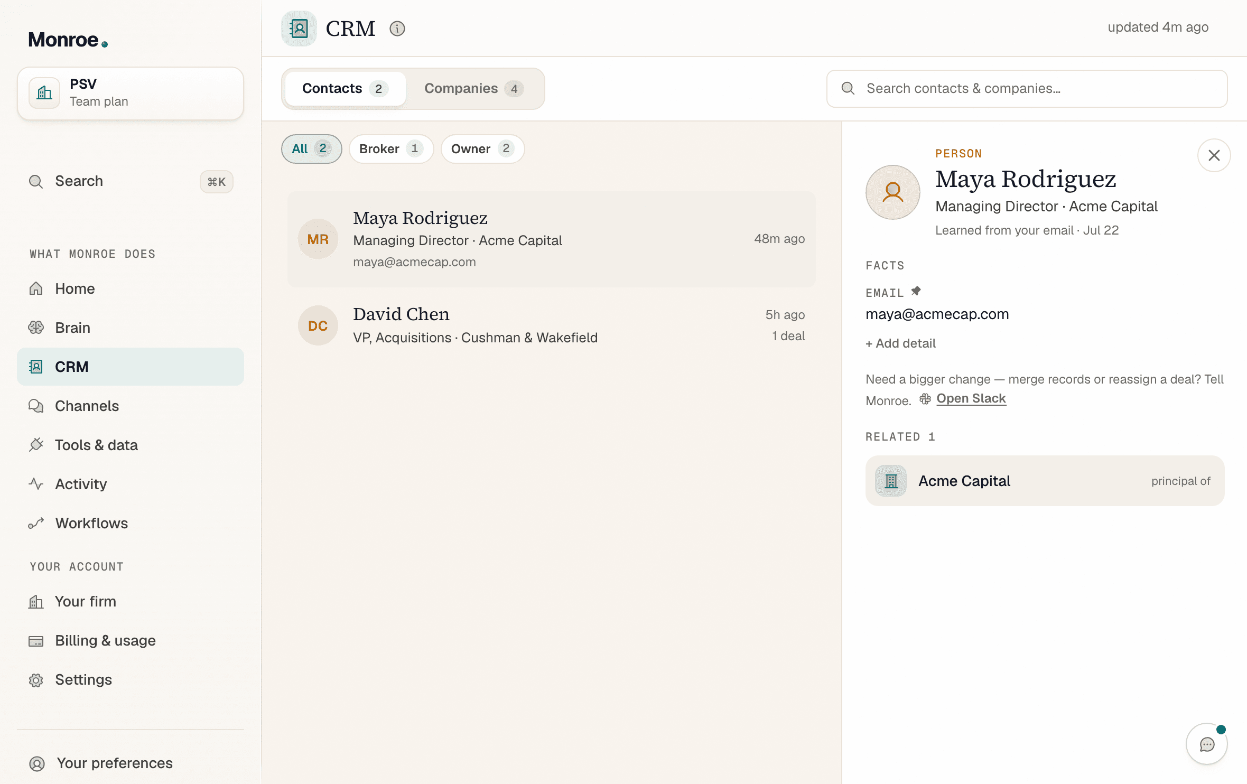
Task: Filter contacts by Owner
Action: (482, 149)
